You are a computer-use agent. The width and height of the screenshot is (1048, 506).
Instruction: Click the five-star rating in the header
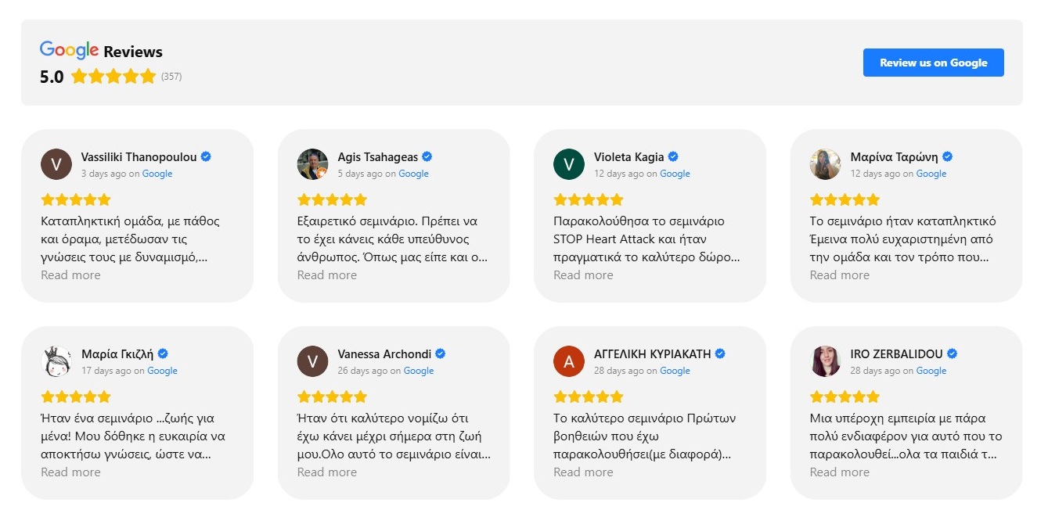pyautogui.click(x=113, y=77)
